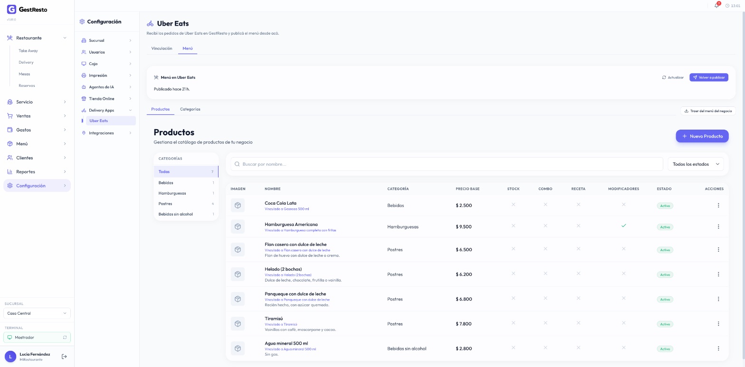Click the Coca Cola Lata image placeholder
This screenshot has height=367, width=745.
coord(238,206)
